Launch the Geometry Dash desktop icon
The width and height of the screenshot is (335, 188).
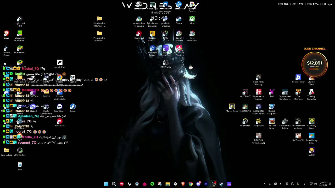click(x=311, y=124)
